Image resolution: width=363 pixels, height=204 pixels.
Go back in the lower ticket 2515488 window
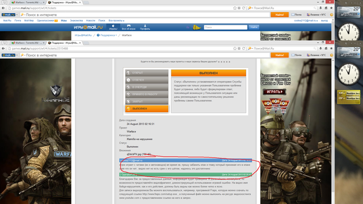pyautogui.click(x=3, y=49)
